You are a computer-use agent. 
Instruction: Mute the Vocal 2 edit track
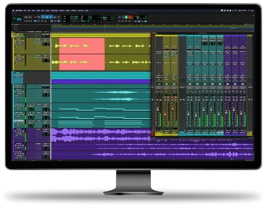pyautogui.click(x=23, y=57)
